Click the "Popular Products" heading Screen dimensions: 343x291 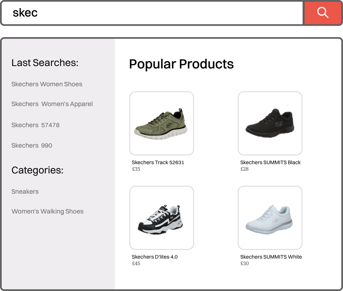[181, 64]
